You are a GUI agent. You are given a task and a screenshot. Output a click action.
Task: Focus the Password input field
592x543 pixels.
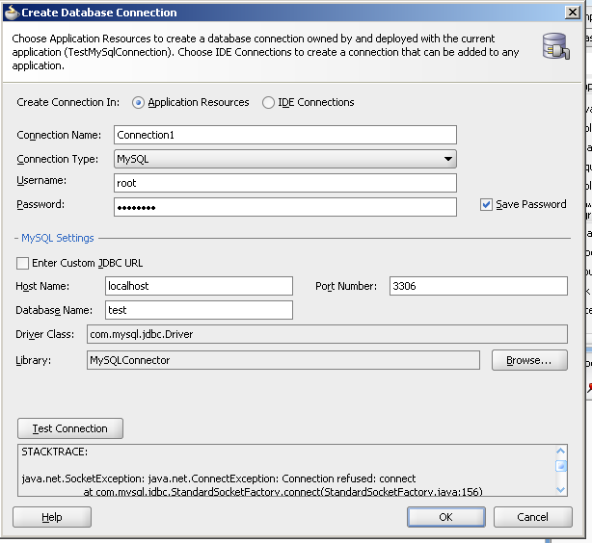point(284,207)
